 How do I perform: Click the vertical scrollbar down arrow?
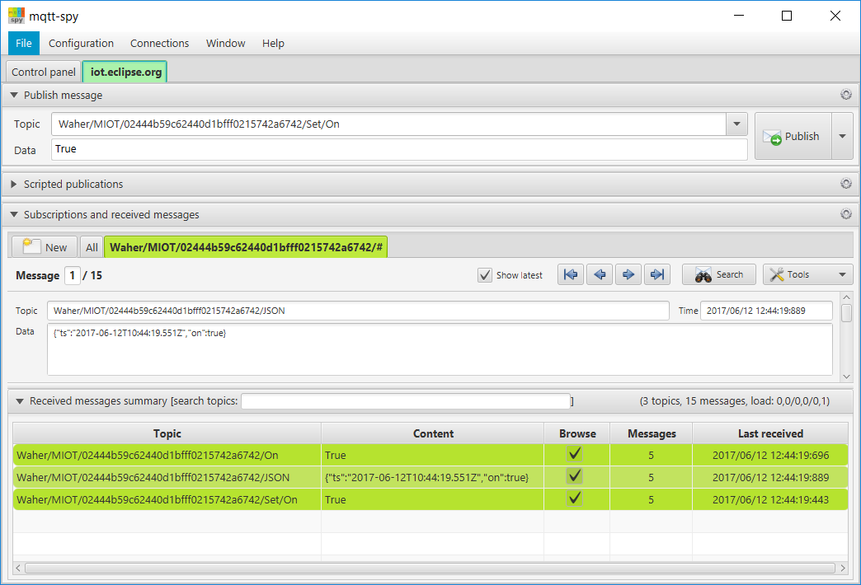[846, 377]
